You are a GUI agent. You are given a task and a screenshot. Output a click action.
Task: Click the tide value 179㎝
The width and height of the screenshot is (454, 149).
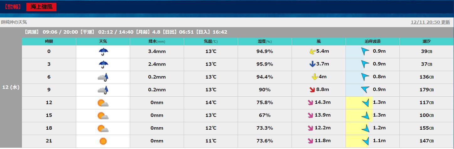427,90
